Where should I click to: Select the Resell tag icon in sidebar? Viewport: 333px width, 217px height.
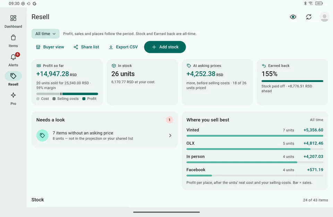(13, 76)
